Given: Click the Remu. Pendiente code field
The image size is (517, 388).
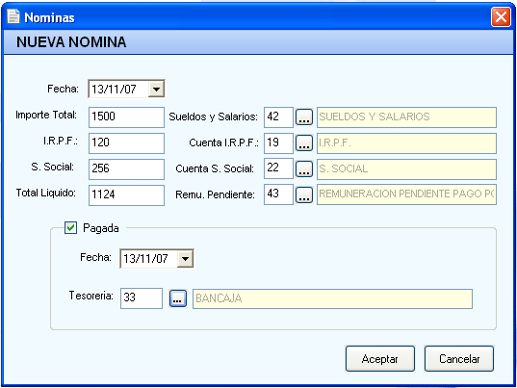Looking at the screenshot, I should pyautogui.click(x=278, y=194).
